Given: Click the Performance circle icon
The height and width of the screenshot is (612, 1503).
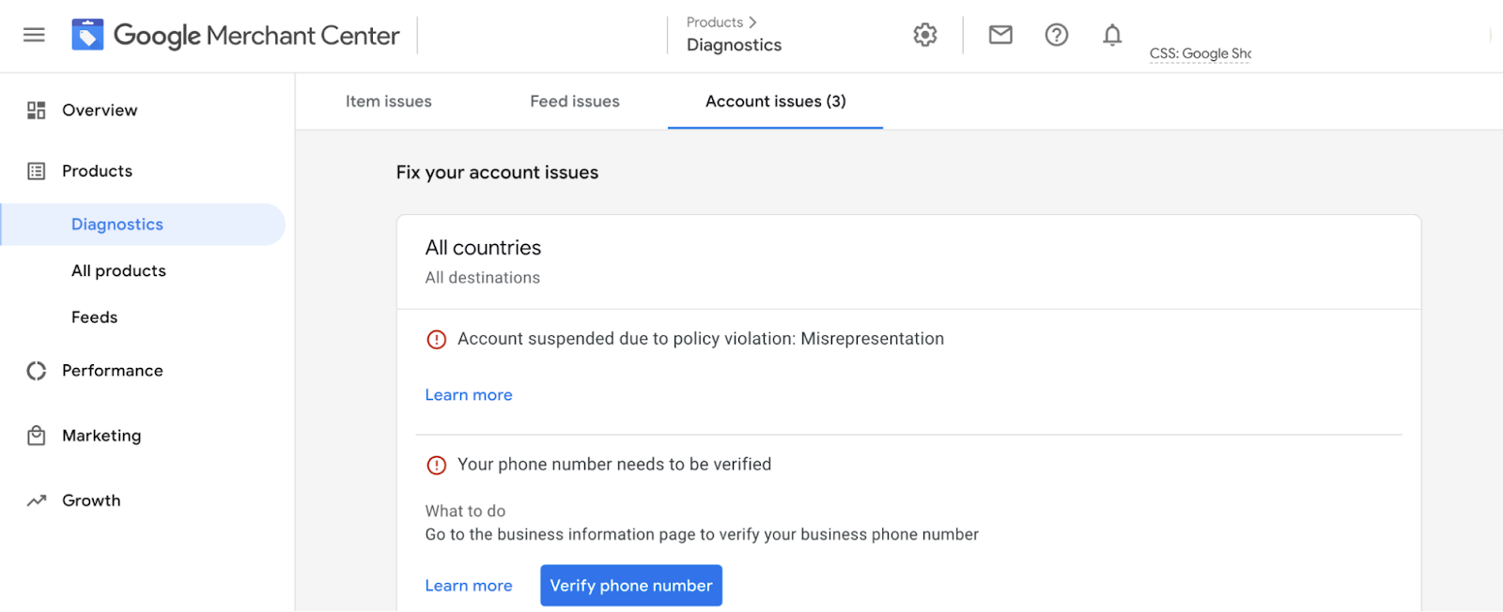Looking at the screenshot, I should point(37,371).
